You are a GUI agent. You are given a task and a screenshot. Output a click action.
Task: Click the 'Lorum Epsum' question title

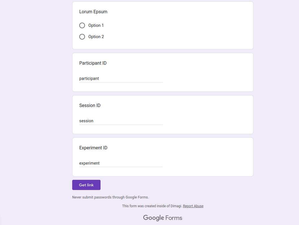pos(93,12)
